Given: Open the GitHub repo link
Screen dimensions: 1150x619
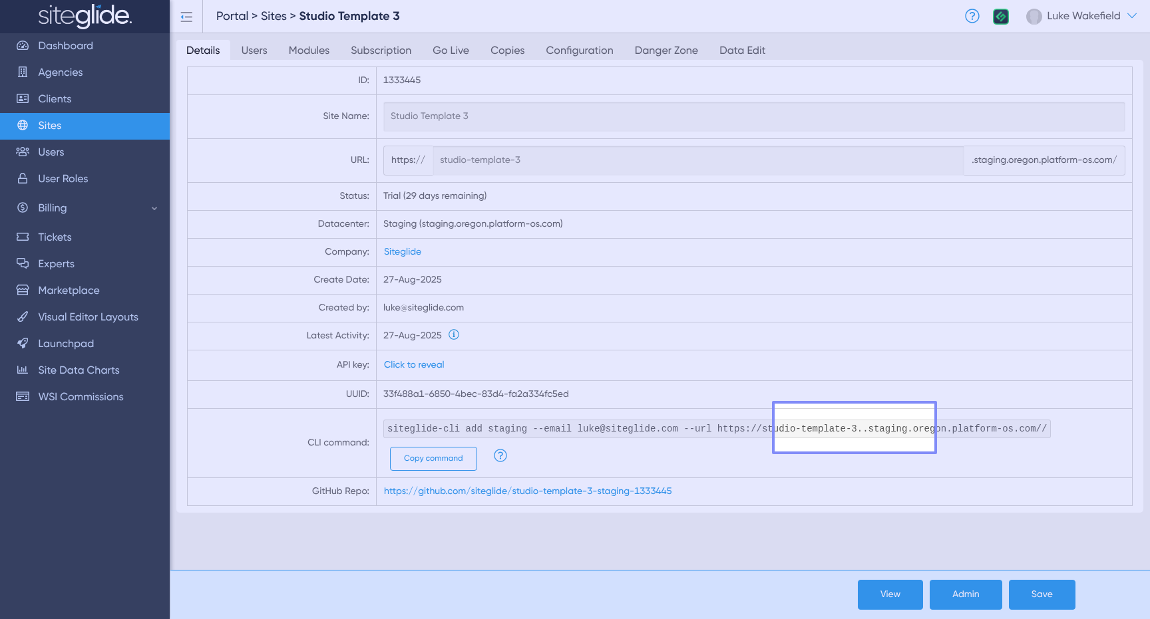Looking at the screenshot, I should 527,491.
